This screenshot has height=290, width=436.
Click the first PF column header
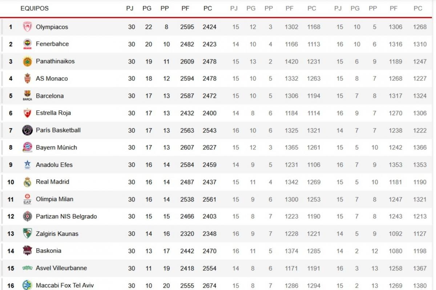[185, 8]
